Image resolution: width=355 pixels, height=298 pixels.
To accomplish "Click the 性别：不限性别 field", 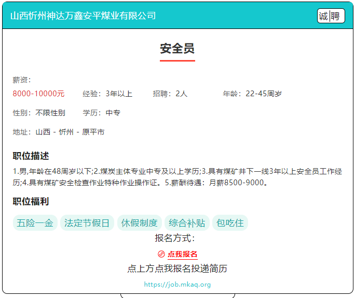I will point(39,113).
